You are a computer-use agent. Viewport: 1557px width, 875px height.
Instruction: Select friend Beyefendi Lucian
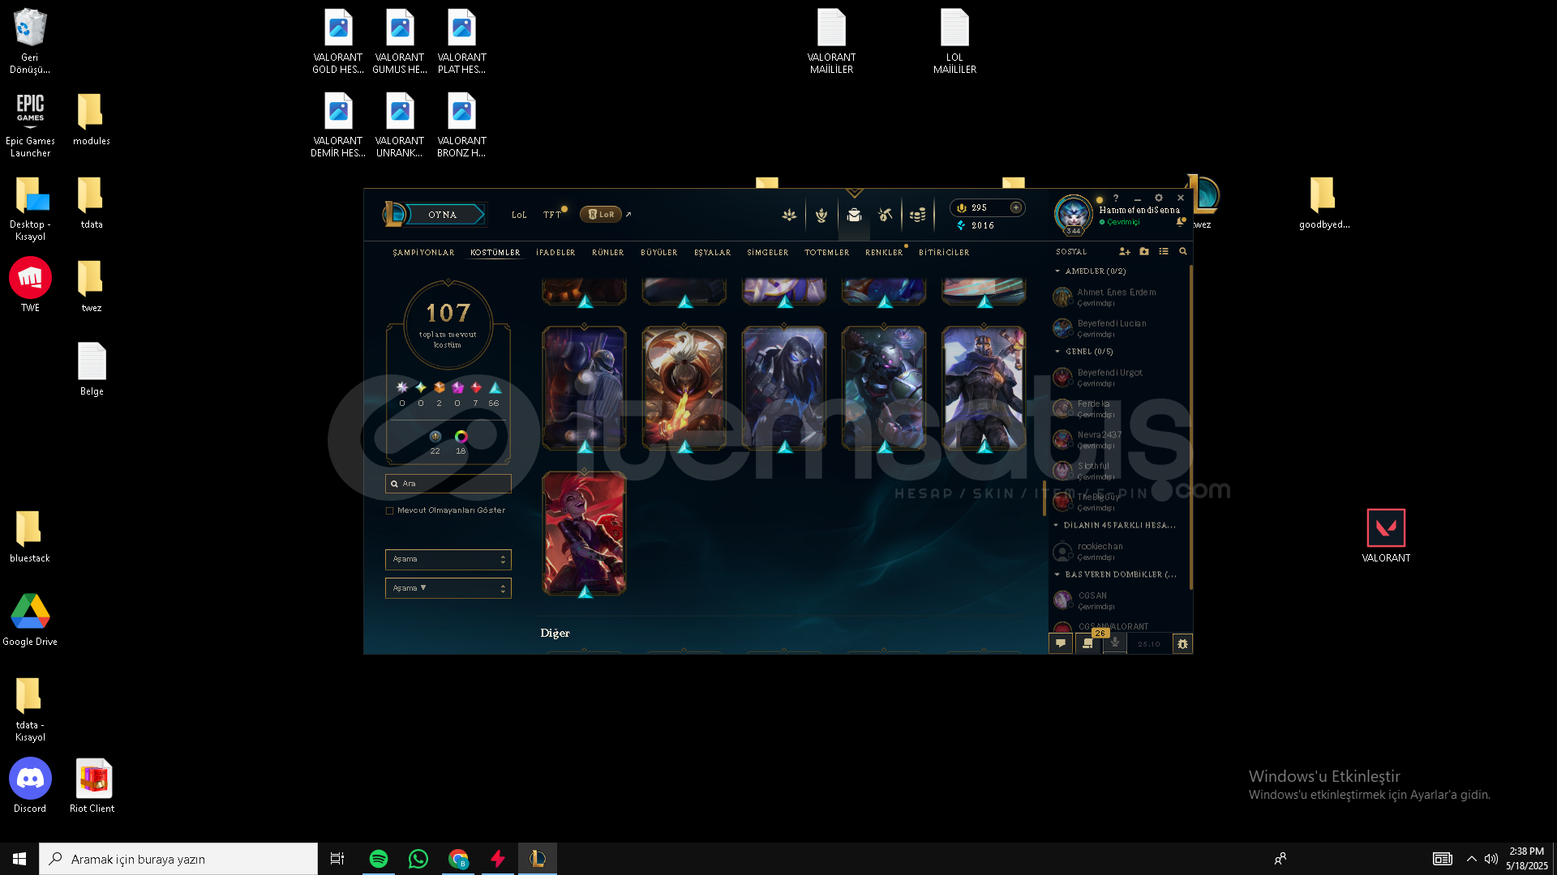tap(1118, 328)
